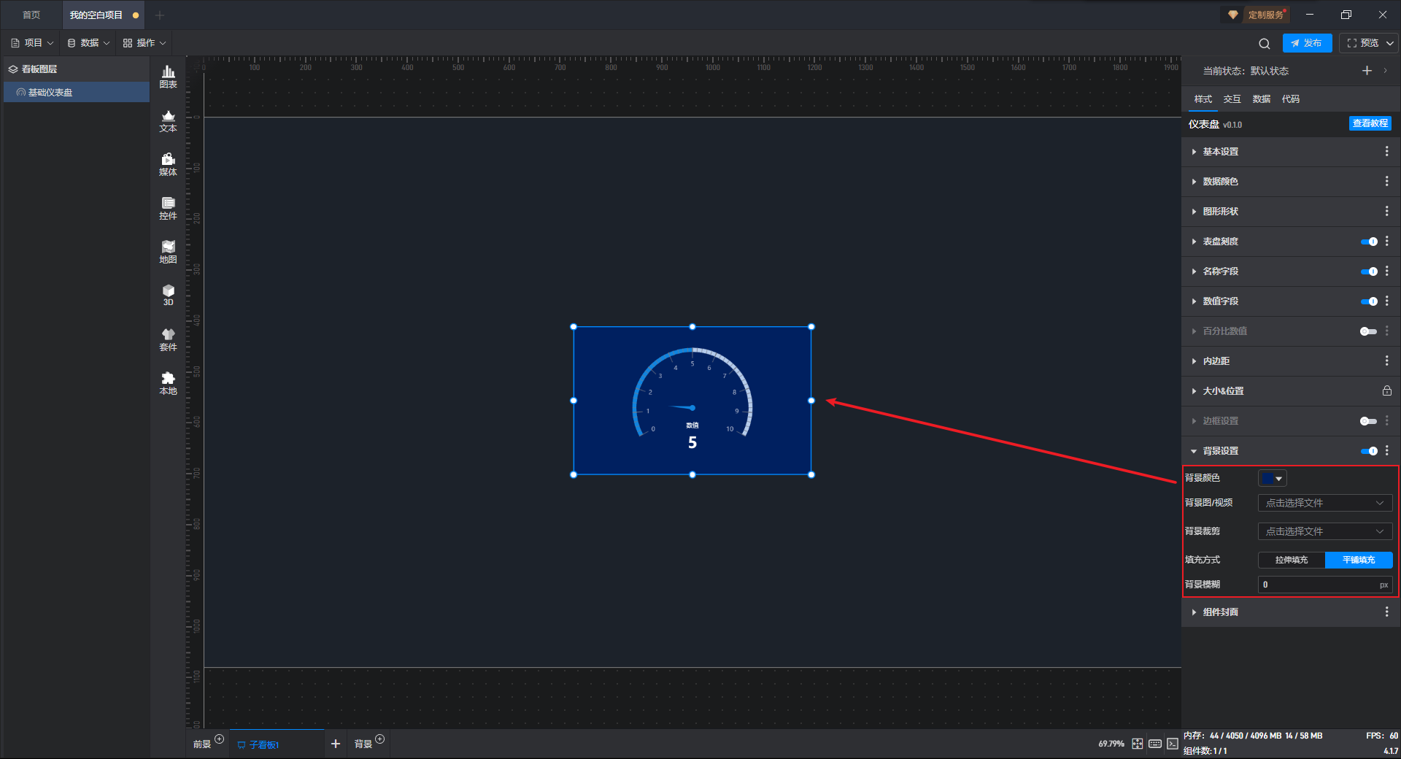Open the 背景图/视频 file dropdown
Viewport: 1401px width, 759px height.
[1325, 503]
